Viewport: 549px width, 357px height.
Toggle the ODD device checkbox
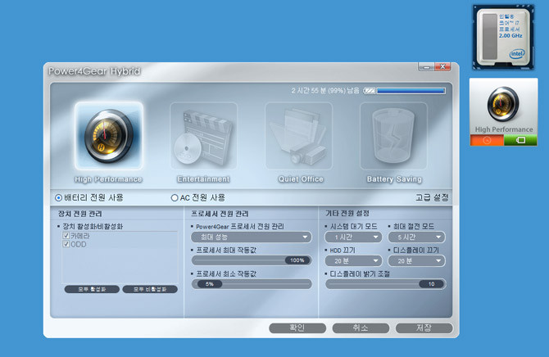[x=66, y=244]
